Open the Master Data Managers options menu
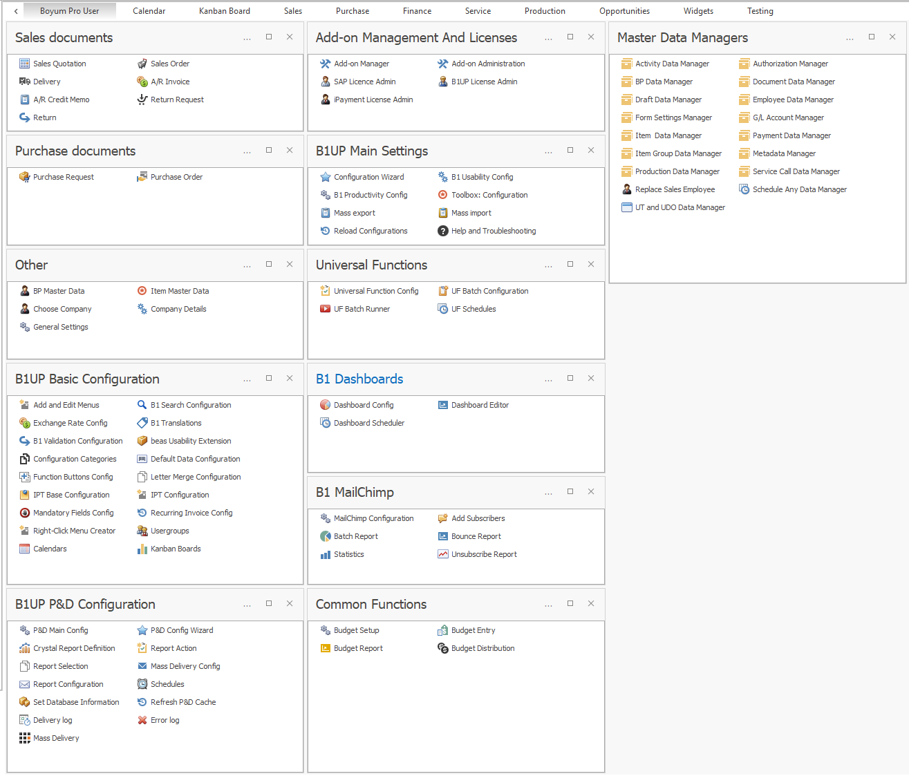The height and width of the screenshot is (776, 909). (850, 39)
